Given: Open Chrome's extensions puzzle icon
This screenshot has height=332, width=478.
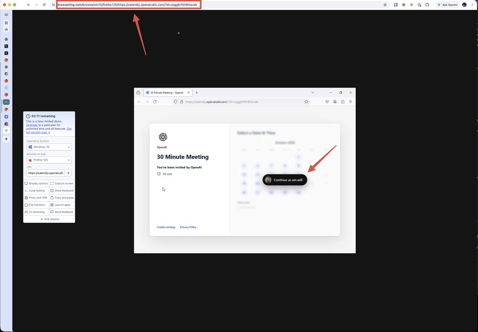Looking at the screenshot, I should pyautogui.click(x=427, y=5).
